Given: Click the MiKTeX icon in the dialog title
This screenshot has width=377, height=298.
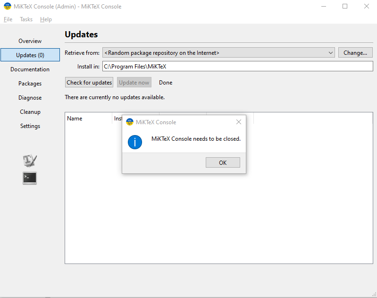Looking at the screenshot, I should 130,122.
